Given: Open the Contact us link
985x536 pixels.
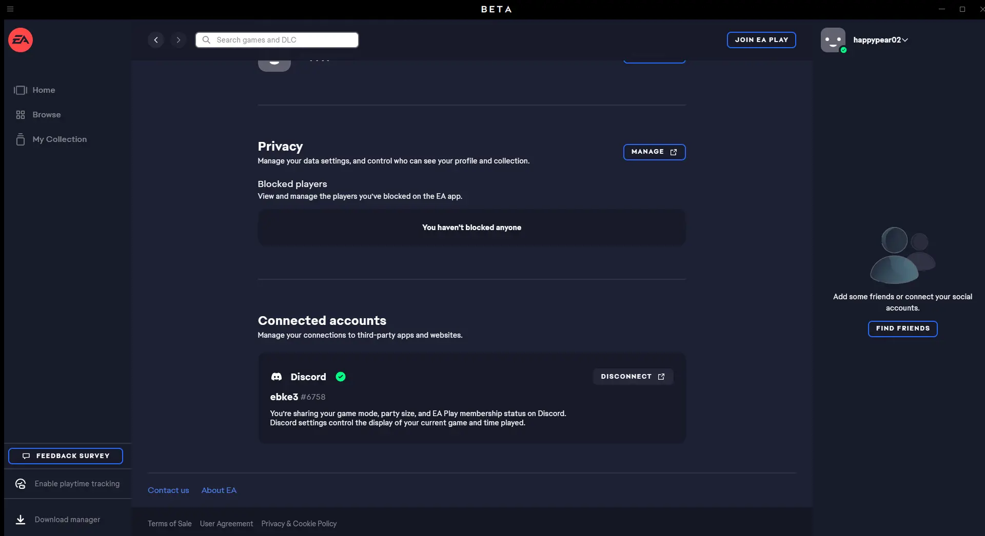Looking at the screenshot, I should click(168, 490).
